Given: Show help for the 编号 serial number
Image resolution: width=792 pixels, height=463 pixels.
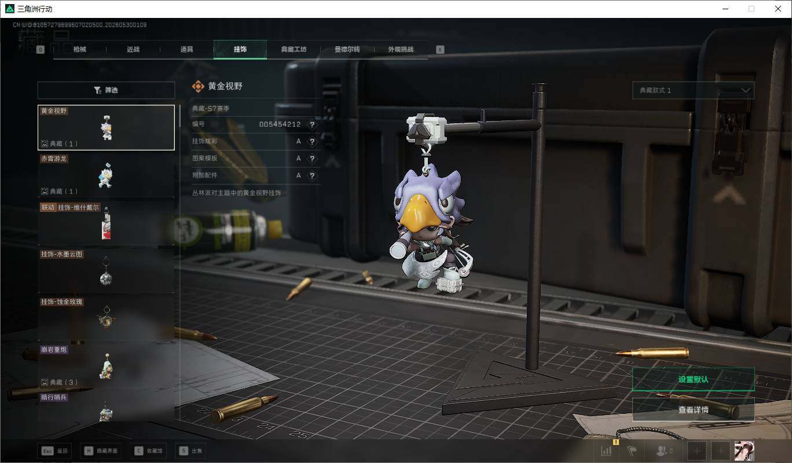Looking at the screenshot, I should [313, 124].
